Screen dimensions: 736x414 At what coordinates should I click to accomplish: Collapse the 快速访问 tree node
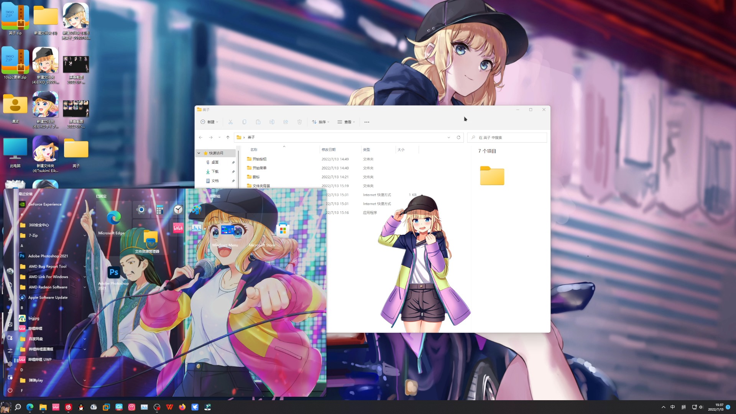point(199,153)
